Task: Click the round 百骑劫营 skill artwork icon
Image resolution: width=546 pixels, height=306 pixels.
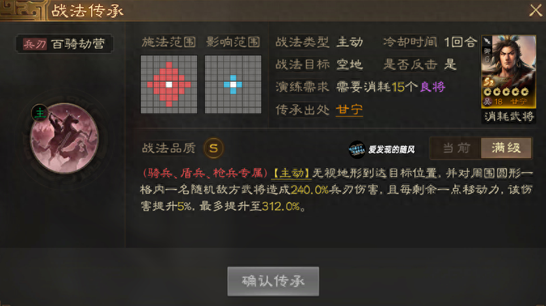Action: [64, 139]
